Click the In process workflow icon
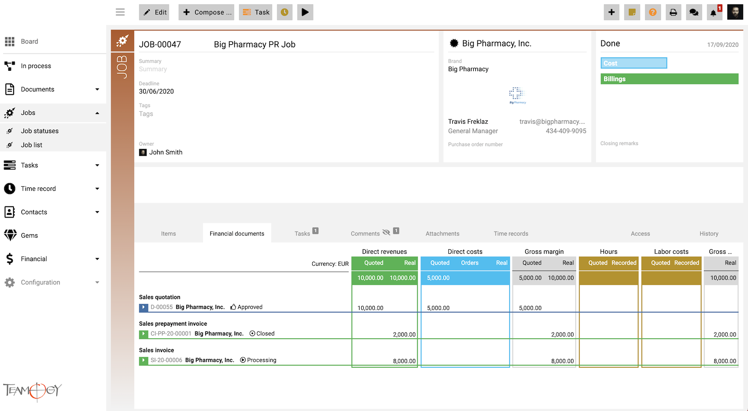The height and width of the screenshot is (411, 748). [x=9, y=66]
